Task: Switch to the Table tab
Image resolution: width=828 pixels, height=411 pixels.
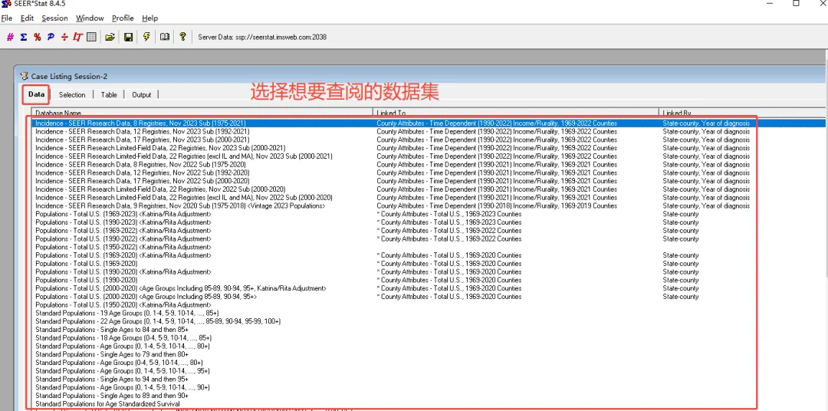Action: tap(109, 95)
